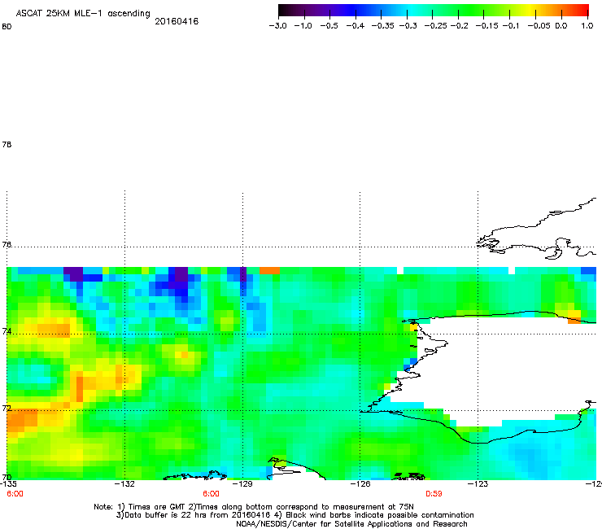Select the date label 20160416

pyautogui.click(x=177, y=21)
